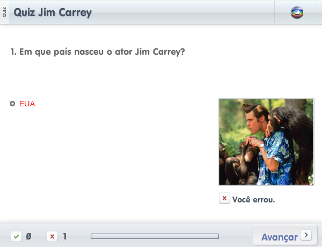The image size is (322, 247).
Task: Click the green checkmark correct-answers icon
Action: tap(17, 236)
